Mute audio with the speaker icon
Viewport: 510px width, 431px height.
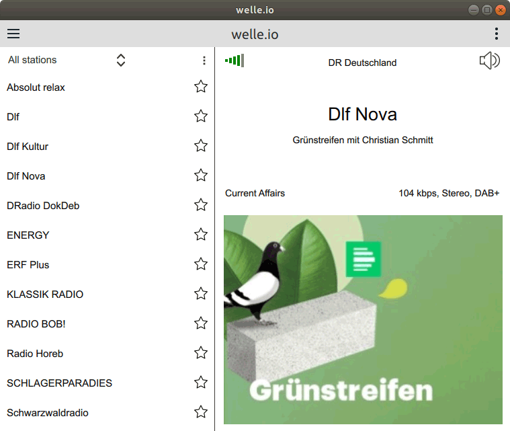(489, 61)
